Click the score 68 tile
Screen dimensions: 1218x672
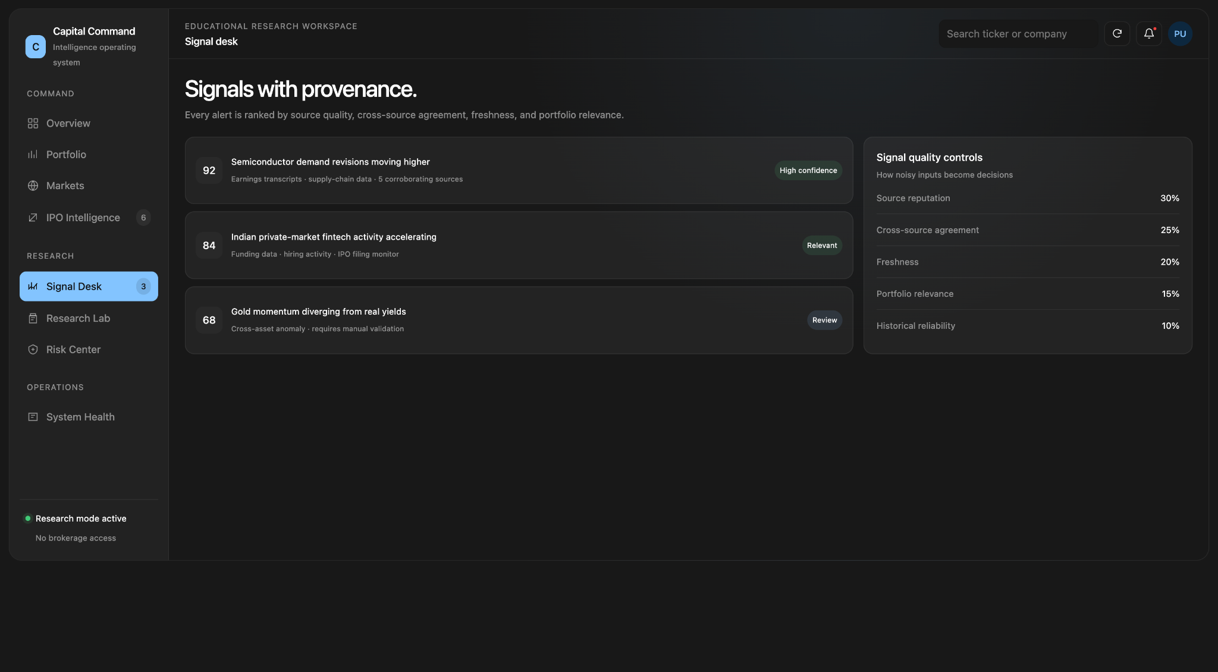click(x=209, y=320)
